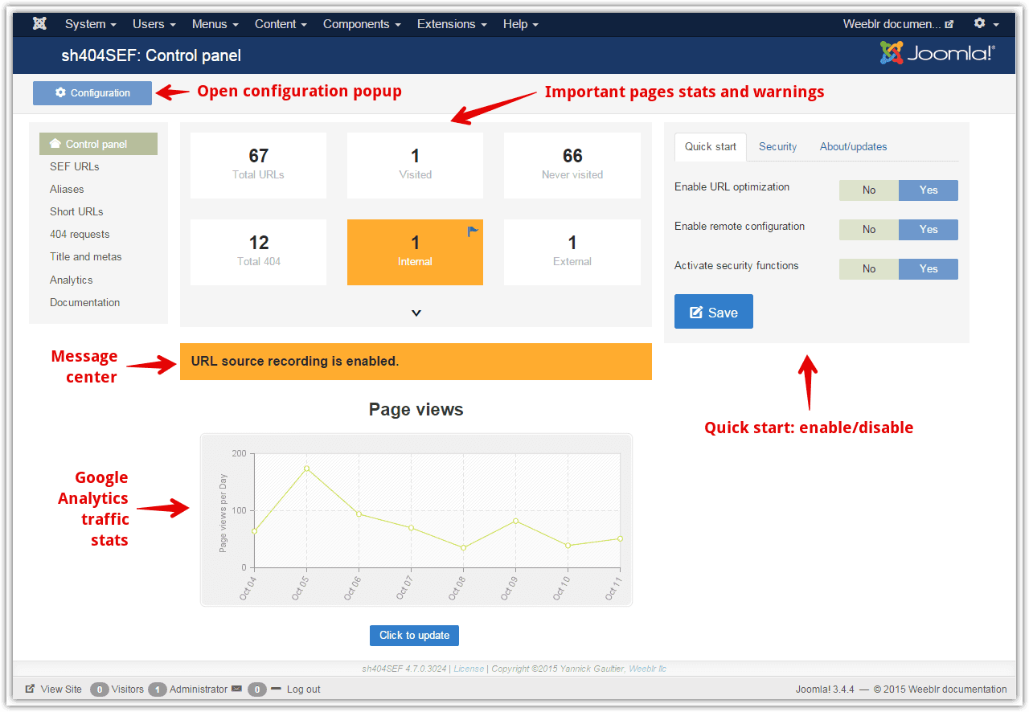Open Analytics in the sidebar
This screenshot has width=1029, height=712.
point(72,280)
